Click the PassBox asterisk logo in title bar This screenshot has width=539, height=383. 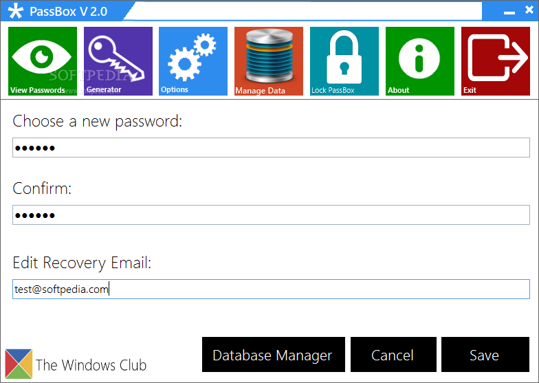pyautogui.click(x=15, y=11)
